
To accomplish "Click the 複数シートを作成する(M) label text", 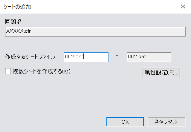I will [x=41, y=71].
